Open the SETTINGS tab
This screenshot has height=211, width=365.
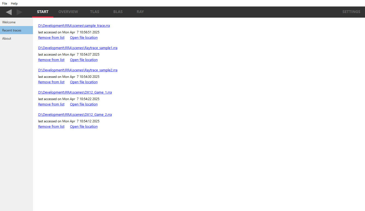[x=351, y=12]
